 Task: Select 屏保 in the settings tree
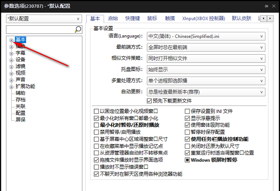tap(20, 120)
